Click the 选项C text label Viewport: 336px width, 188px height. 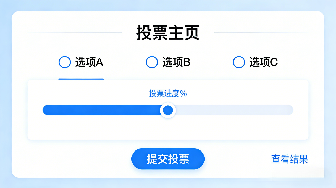264,62
